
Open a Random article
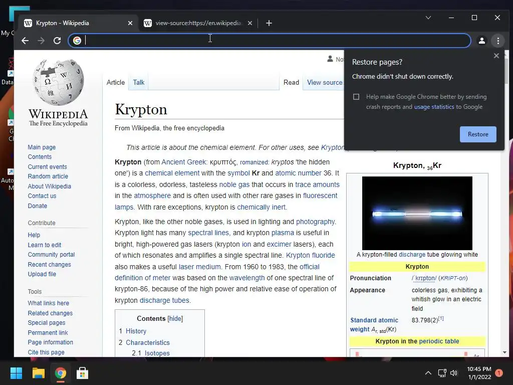click(x=48, y=176)
